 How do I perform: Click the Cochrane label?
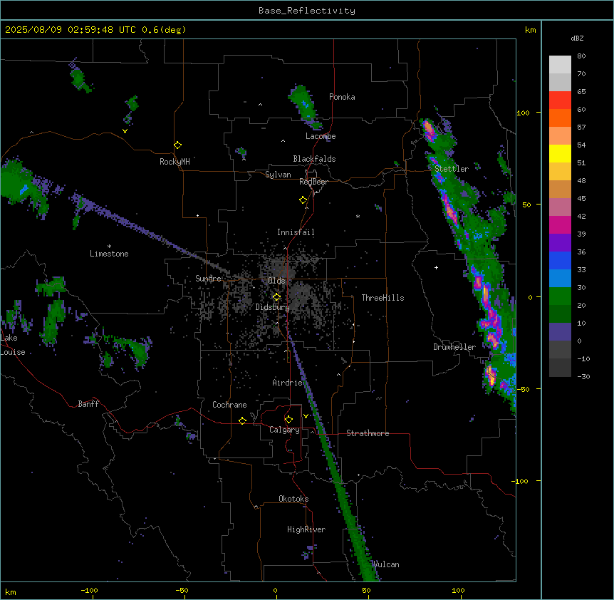pyautogui.click(x=229, y=405)
